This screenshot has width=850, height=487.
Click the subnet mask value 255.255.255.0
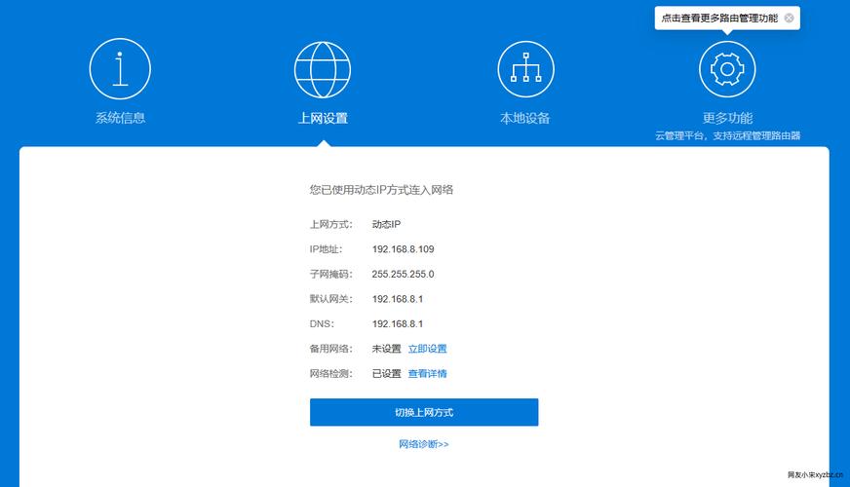403,274
